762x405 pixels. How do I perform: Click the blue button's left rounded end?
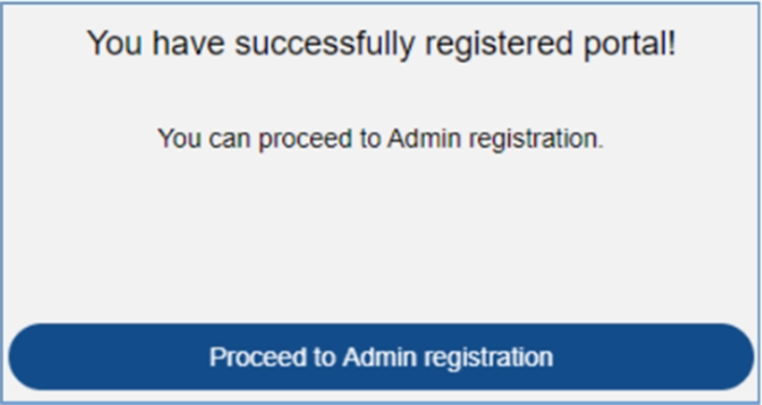[32, 357]
